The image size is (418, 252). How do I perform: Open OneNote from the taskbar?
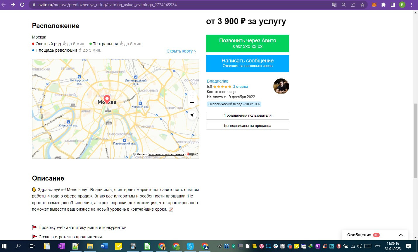tap(61, 246)
